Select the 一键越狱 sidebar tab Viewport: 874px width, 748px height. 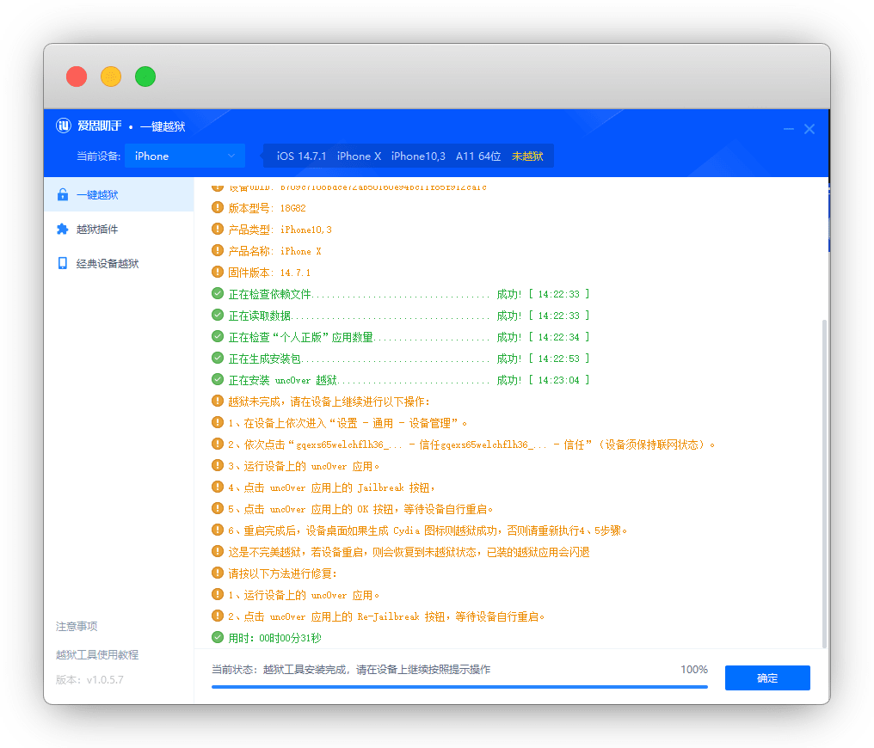click(x=119, y=194)
